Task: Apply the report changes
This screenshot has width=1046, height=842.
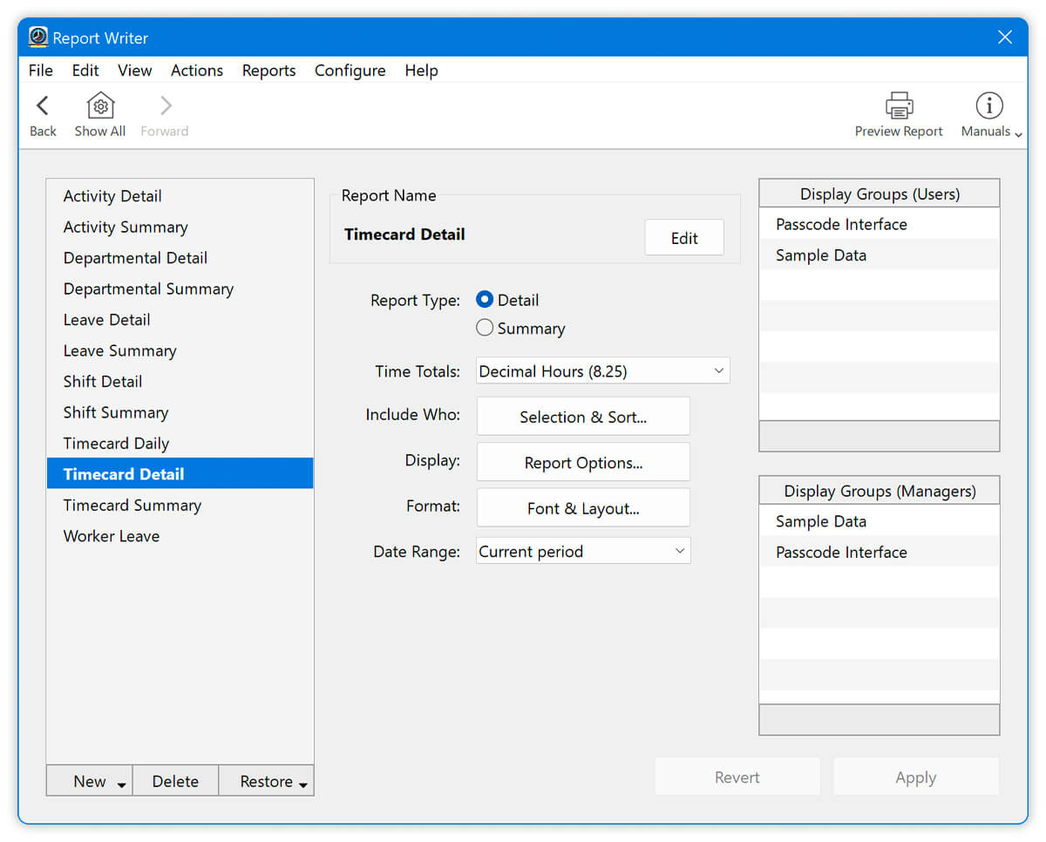Action: (915, 777)
